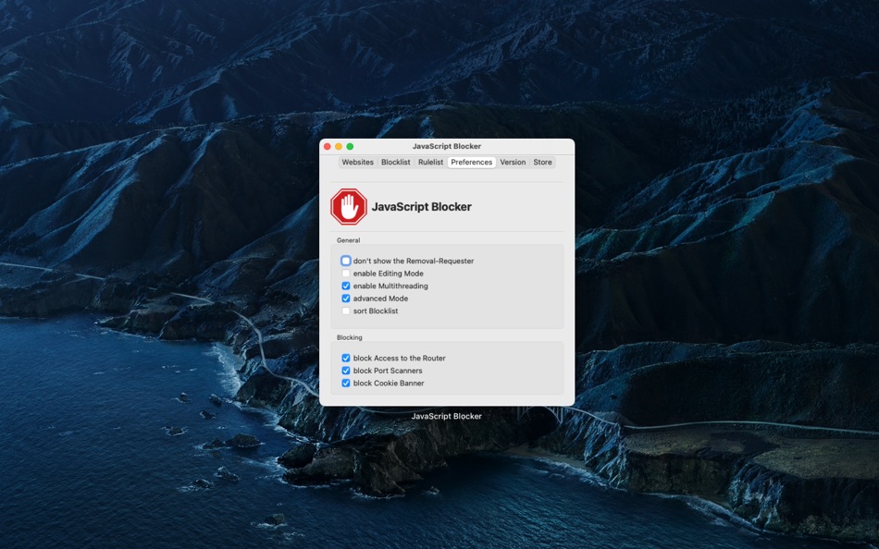Close the JavaScript Blocker window
The width and height of the screenshot is (879, 549).
pyautogui.click(x=328, y=146)
